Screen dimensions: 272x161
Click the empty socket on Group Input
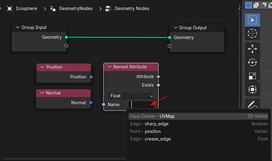click(x=66, y=46)
